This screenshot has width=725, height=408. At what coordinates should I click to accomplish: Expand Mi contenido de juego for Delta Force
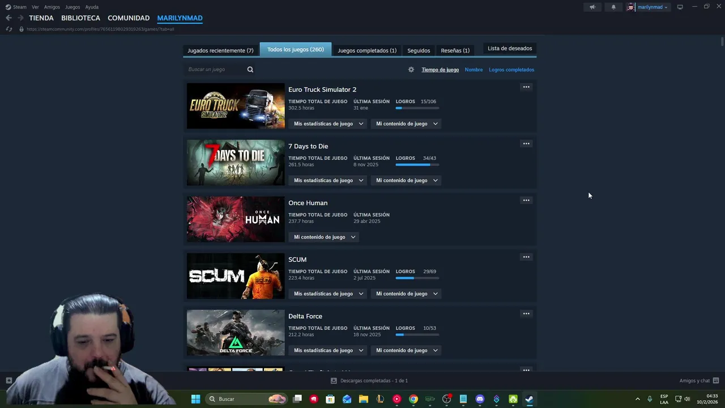click(406, 350)
